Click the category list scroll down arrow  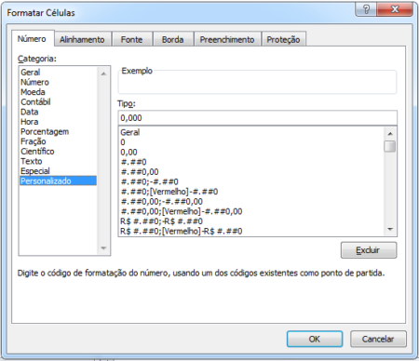(103, 248)
